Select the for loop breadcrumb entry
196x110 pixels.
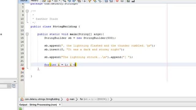94,99
